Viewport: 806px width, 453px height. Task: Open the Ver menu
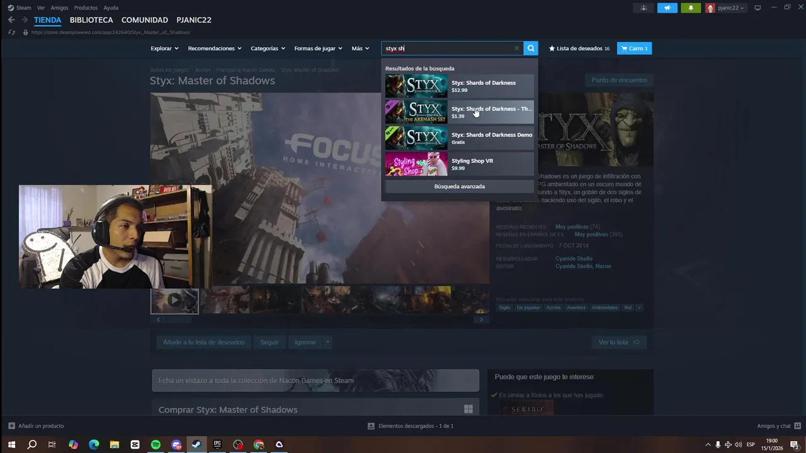[x=41, y=8]
